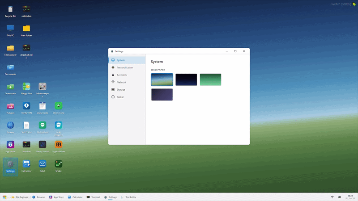Open the taskbar clock
358x201 pixels.
[x=350, y=197]
